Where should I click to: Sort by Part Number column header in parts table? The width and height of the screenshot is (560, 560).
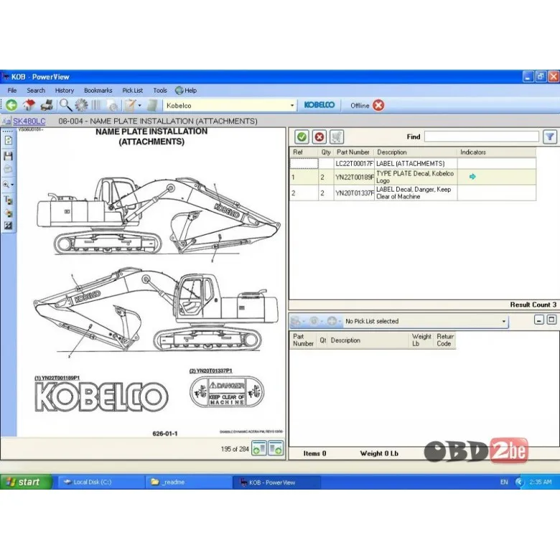tap(353, 152)
